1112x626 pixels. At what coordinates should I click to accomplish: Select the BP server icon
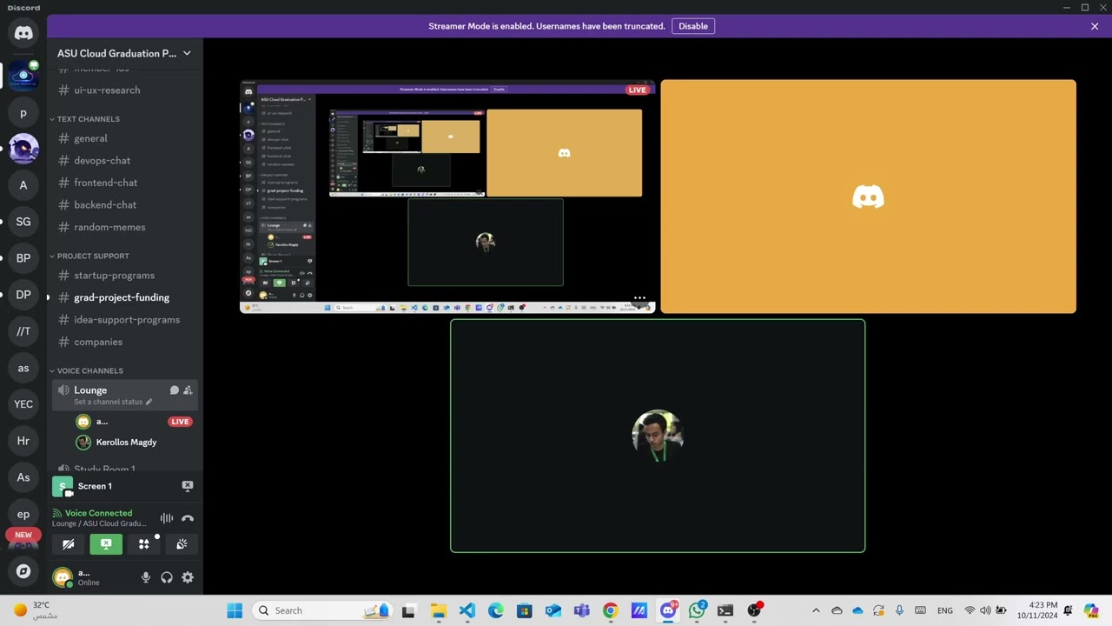point(23,258)
